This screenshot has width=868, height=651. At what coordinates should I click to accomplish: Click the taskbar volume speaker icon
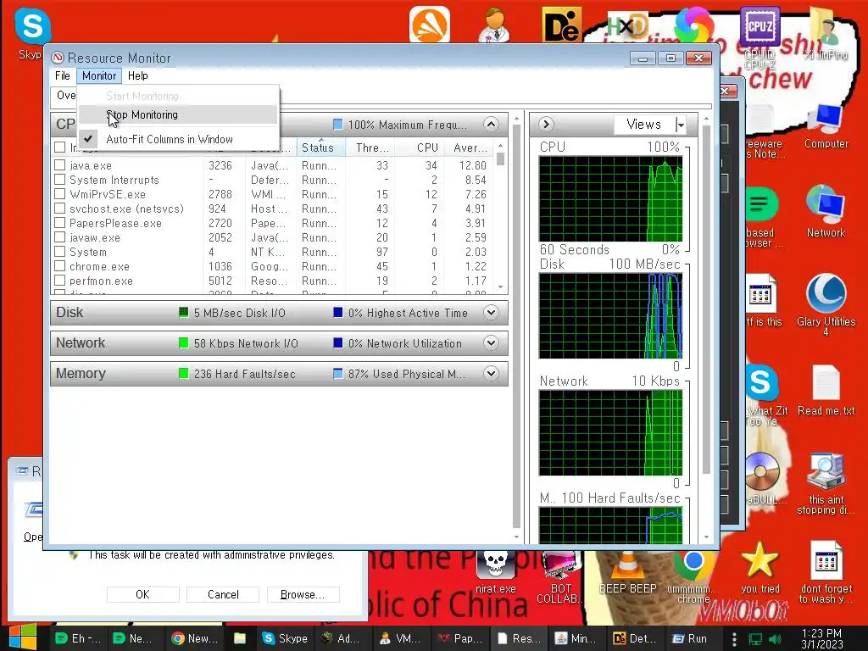[775, 639]
